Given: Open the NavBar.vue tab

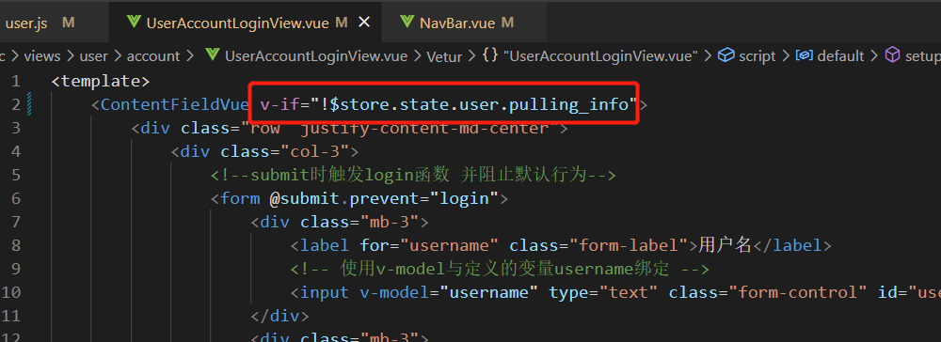Looking at the screenshot, I should pyautogui.click(x=457, y=23).
